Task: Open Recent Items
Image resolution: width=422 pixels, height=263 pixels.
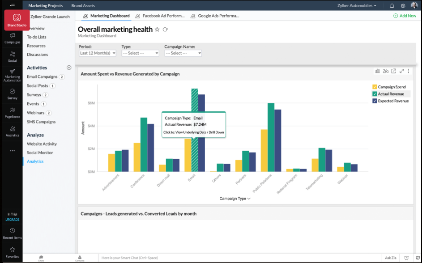Action: 13,233
